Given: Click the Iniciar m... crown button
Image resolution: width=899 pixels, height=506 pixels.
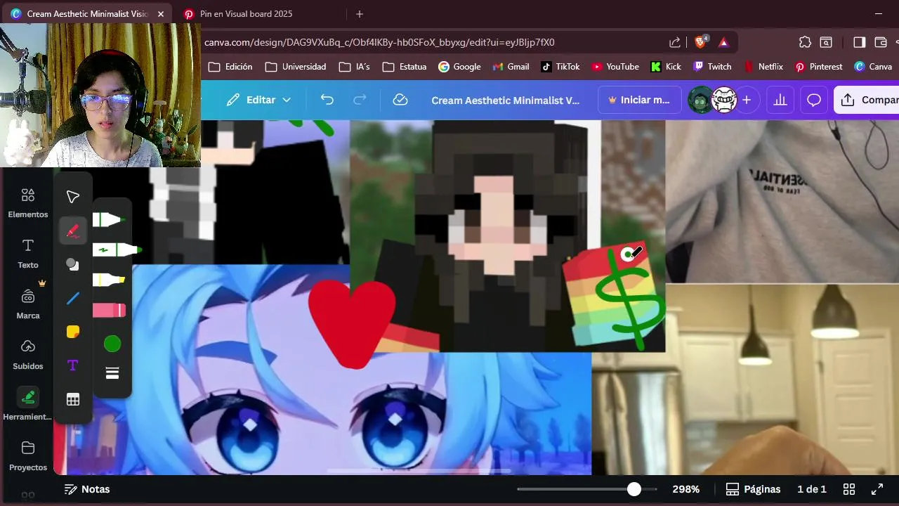Looking at the screenshot, I should pyautogui.click(x=640, y=100).
